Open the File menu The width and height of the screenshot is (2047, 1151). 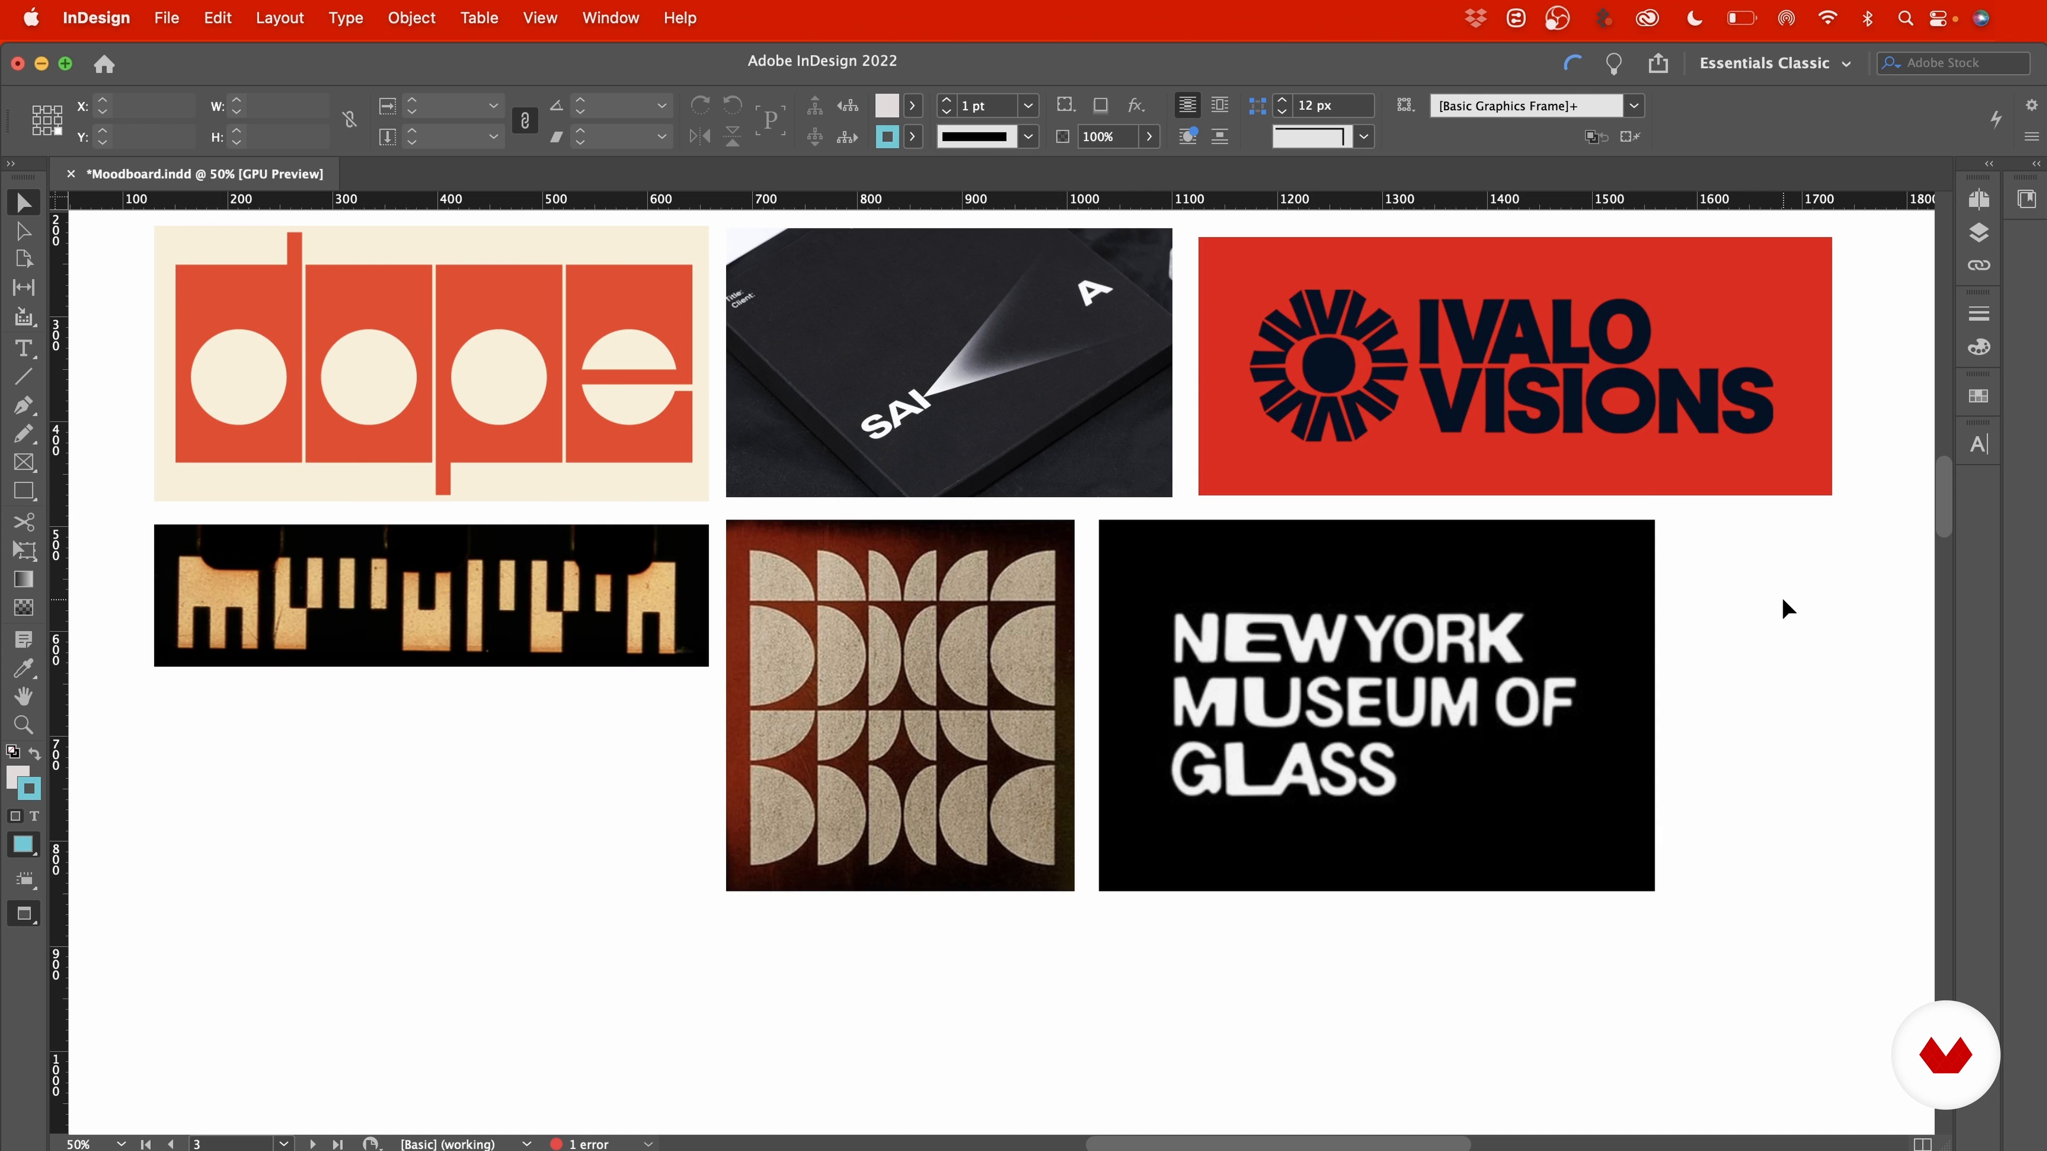pyautogui.click(x=166, y=18)
